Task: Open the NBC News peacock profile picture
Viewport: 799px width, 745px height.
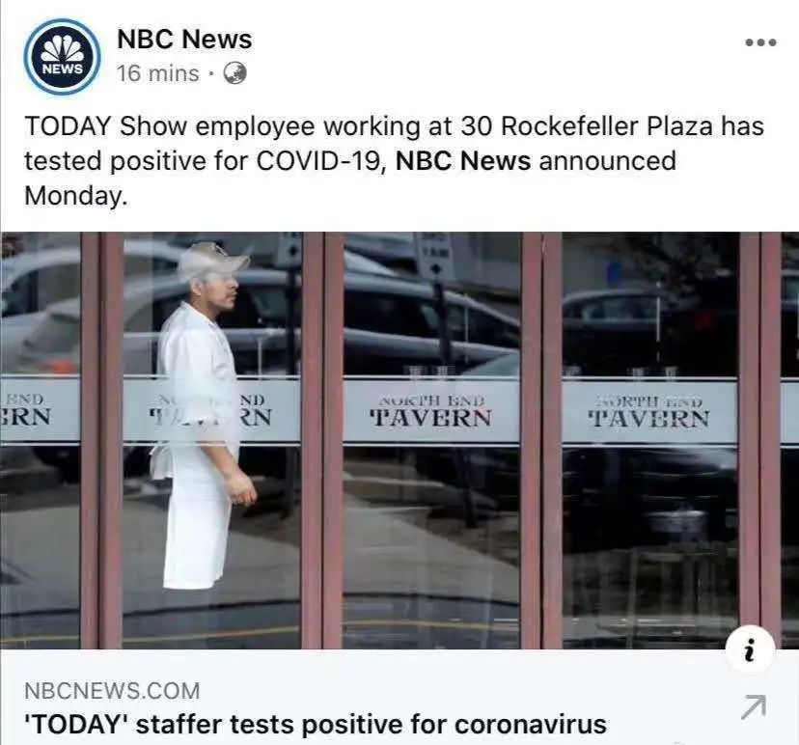Action: (62, 57)
